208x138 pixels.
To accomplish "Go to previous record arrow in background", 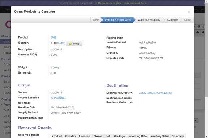I will point(198,32).
